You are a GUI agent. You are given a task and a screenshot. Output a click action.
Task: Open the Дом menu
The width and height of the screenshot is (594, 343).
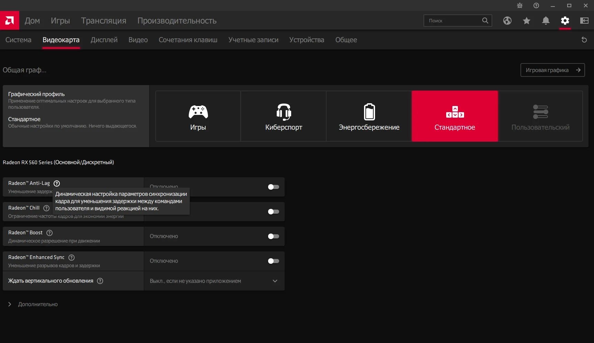(x=32, y=21)
